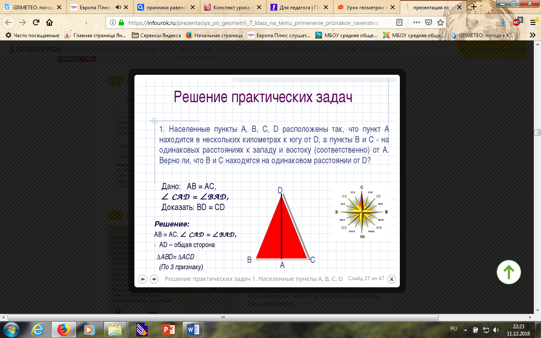Toggle Reader View icon in address bar
541x338 pixels.
tap(399, 22)
